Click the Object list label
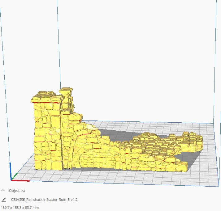This screenshot has width=221, height=211. click(x=17, y=191)
